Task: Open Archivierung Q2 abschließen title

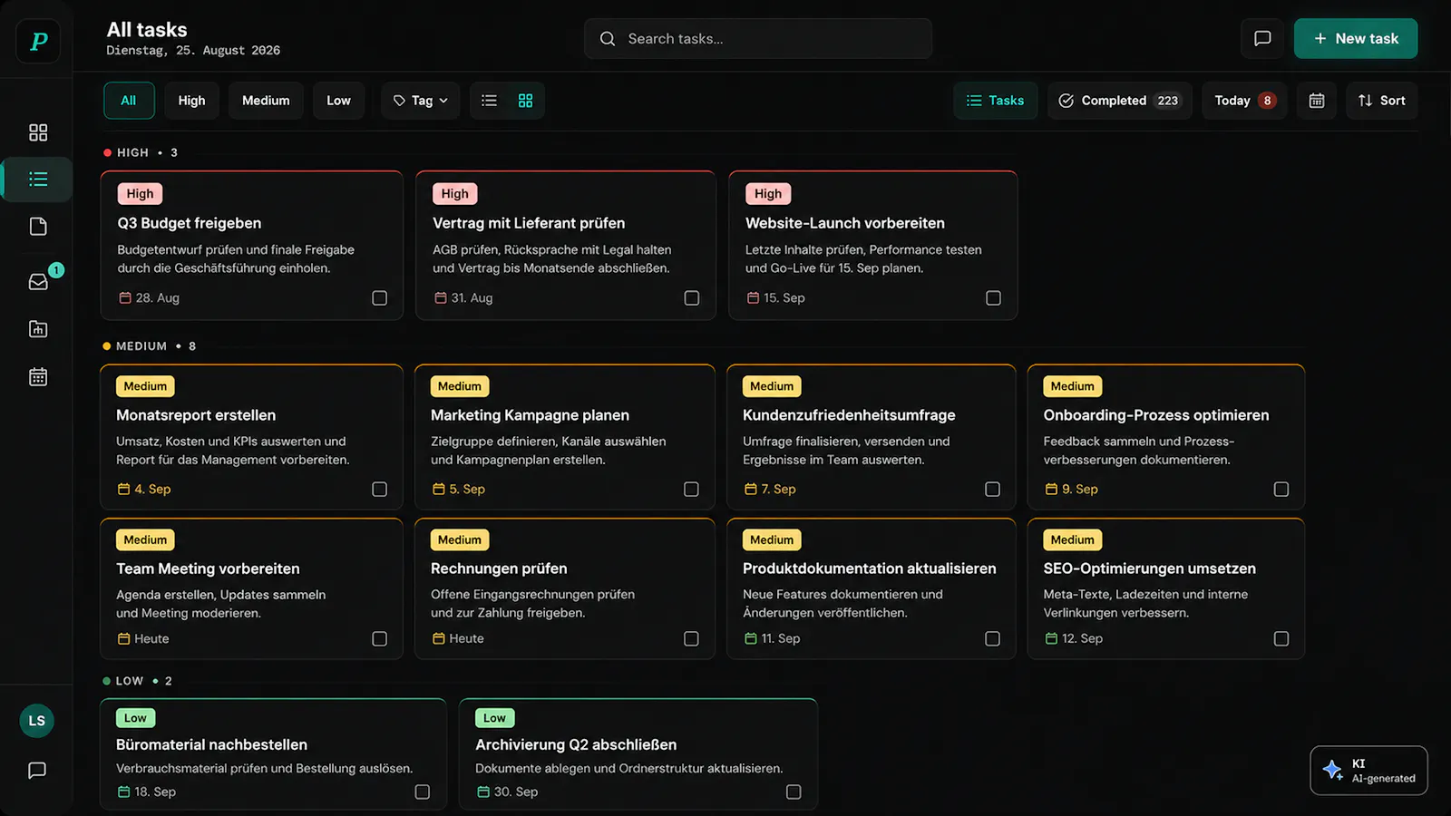Action: [576, 744]
